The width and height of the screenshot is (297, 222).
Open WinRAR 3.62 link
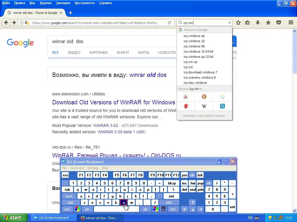pos(106,125)
